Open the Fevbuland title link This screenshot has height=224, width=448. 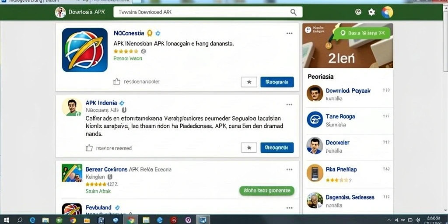click(x=98, y=208)
